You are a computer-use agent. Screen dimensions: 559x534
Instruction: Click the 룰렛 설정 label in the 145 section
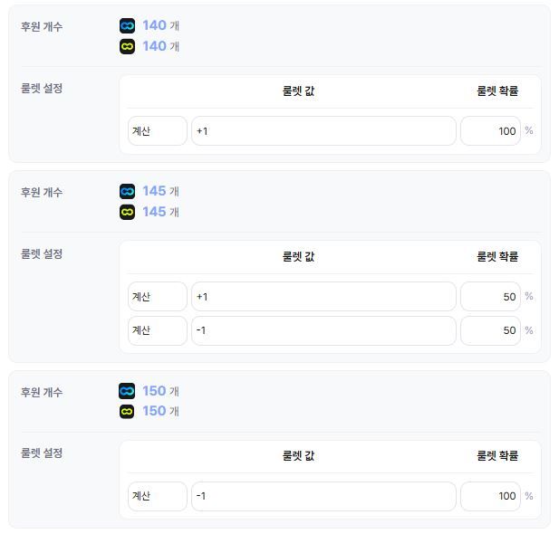(x=42, y=254)
